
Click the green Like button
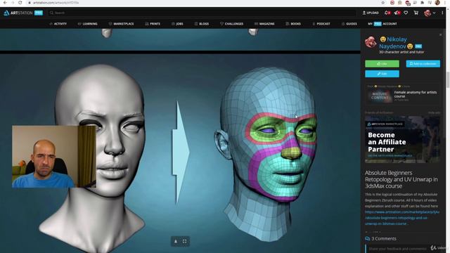[382, 64]
